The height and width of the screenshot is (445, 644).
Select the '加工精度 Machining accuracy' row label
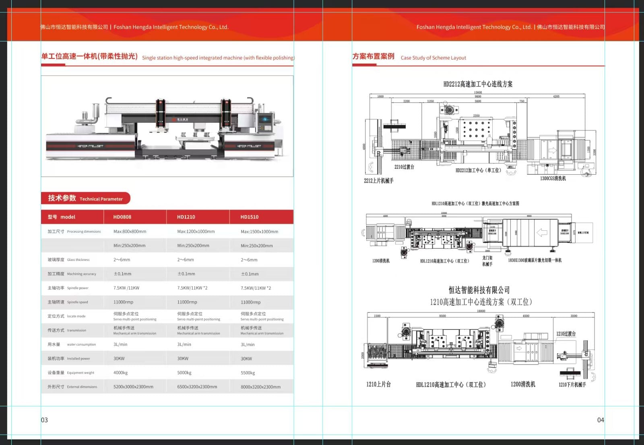[72, 274]
